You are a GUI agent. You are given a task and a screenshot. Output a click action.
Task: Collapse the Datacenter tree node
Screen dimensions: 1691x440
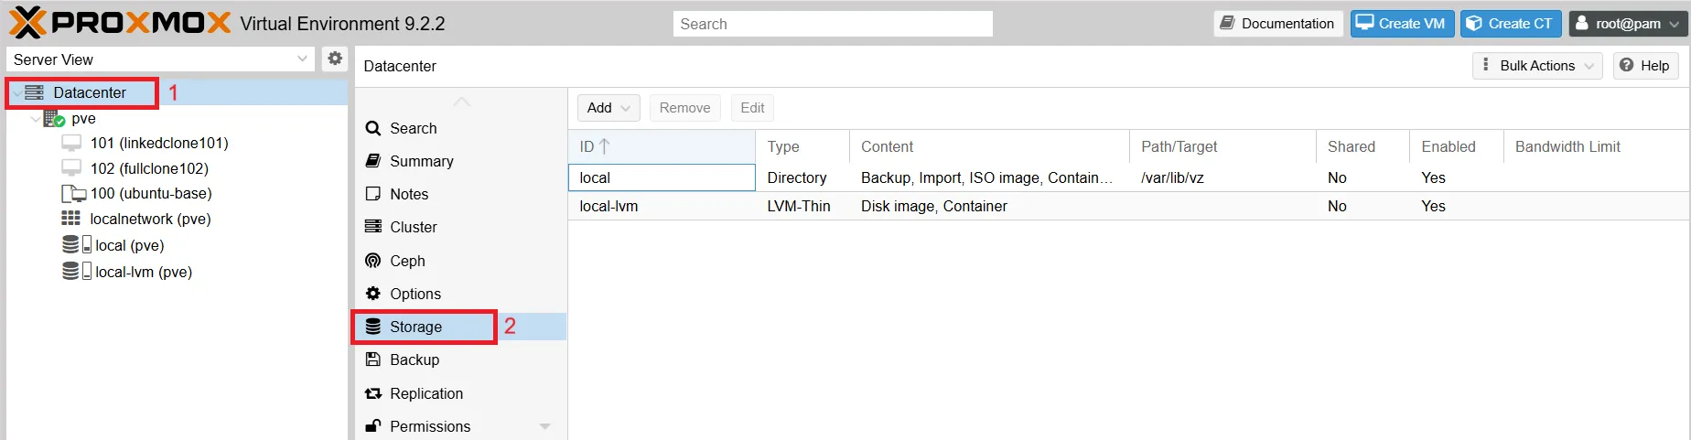click(x=17, y=93)
